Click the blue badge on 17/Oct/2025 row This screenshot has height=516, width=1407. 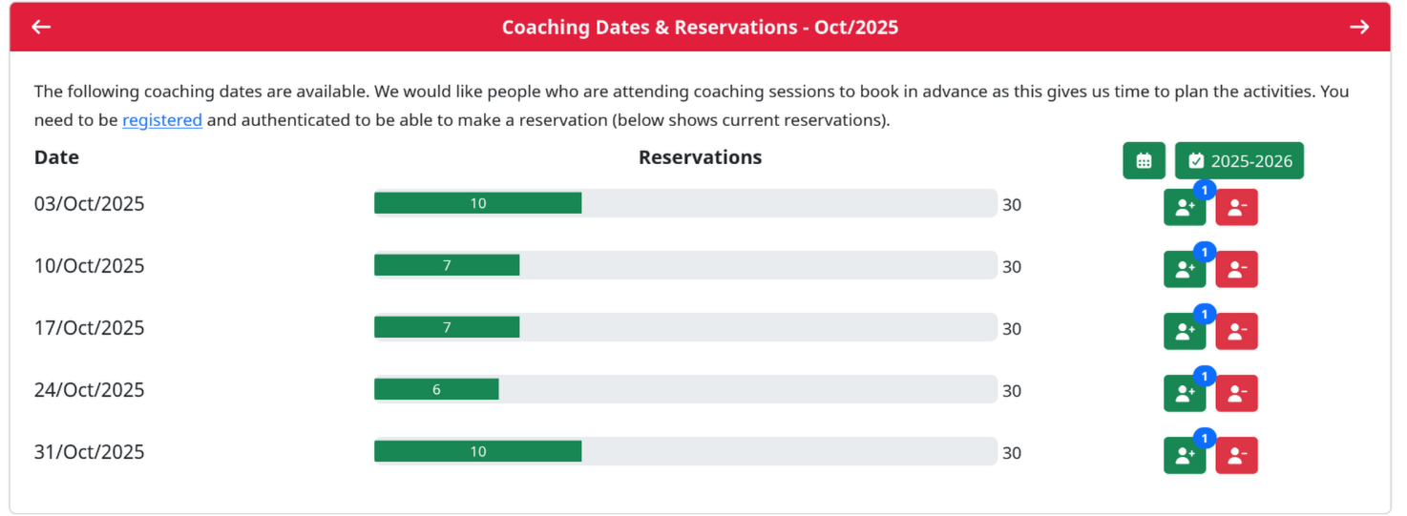tap(1205, 315)
